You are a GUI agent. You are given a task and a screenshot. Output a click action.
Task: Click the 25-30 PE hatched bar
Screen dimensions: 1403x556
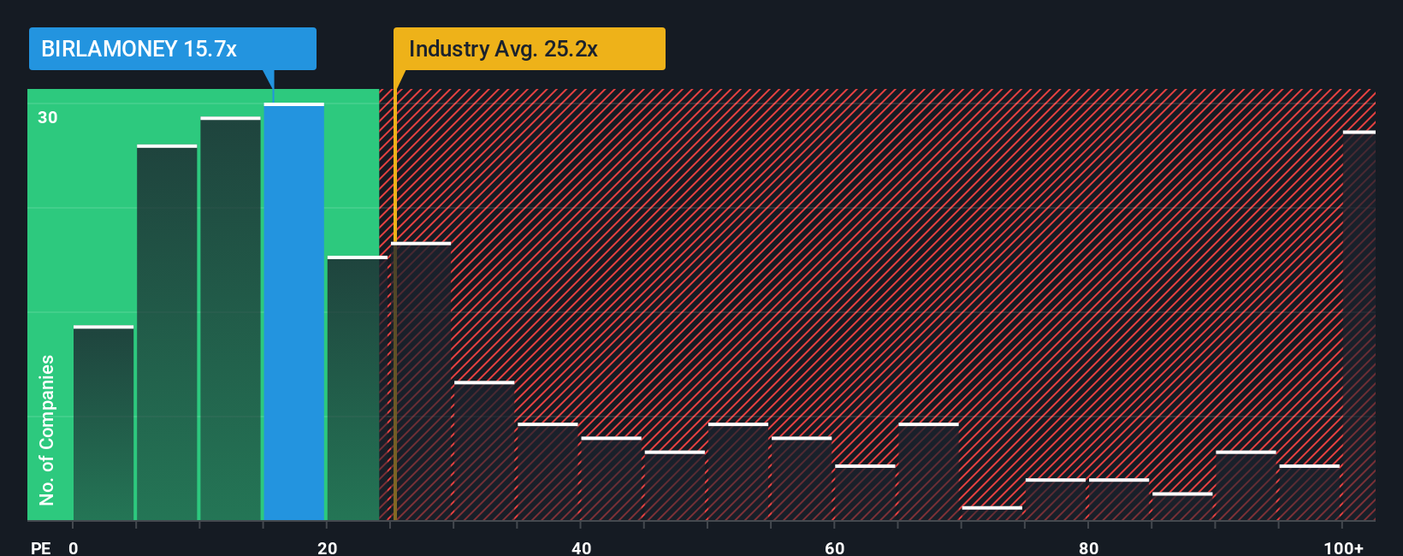421,381
